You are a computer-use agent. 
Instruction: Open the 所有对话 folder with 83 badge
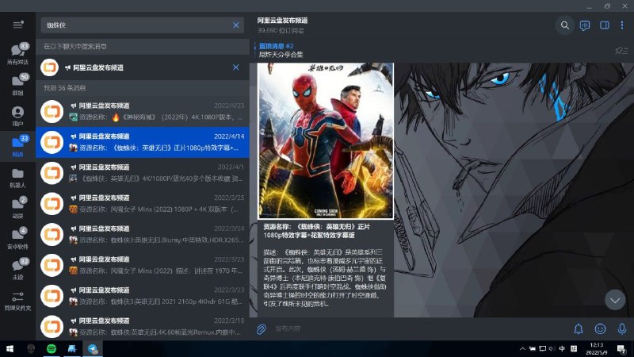point(17,54)
